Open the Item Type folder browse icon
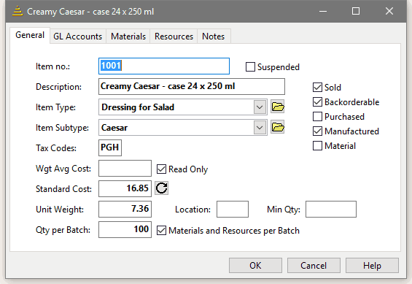Screen dimensions: 412x284 pyautogui.click(x=278, y=107)
